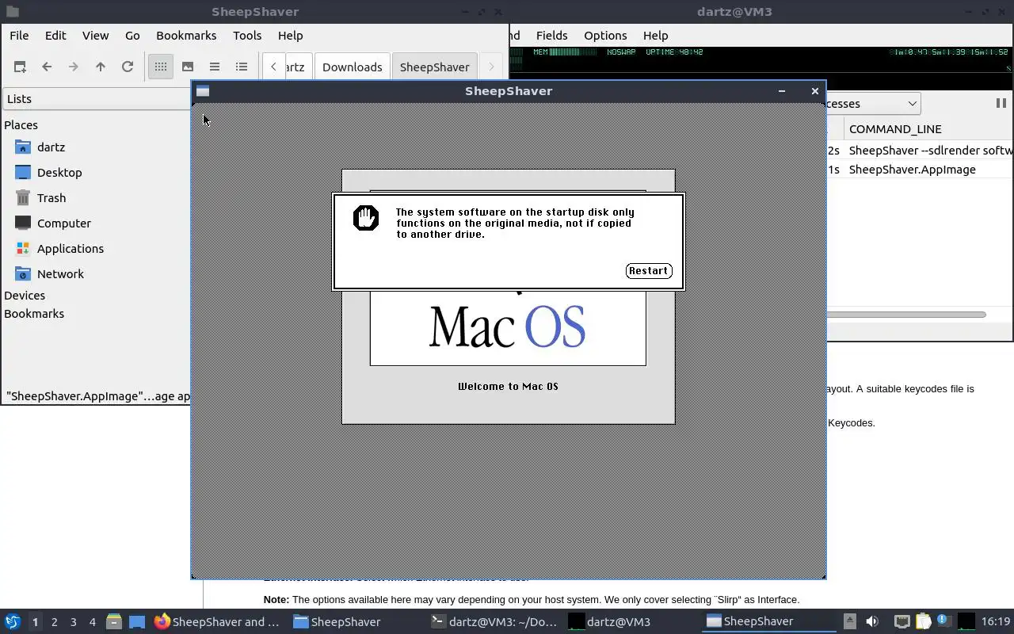Viewport: 1014px width, 634px height.
Task: Open Desktop in the Places sidebar
Action: click(x=59, y=173)
